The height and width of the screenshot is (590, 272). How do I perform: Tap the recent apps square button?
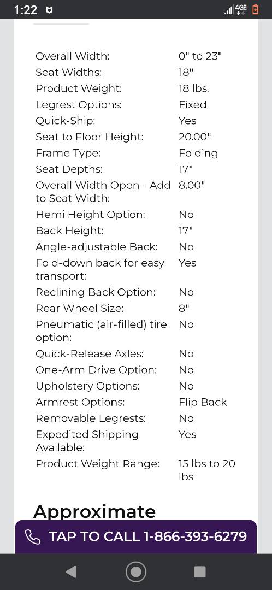click(x=200, y=572)
